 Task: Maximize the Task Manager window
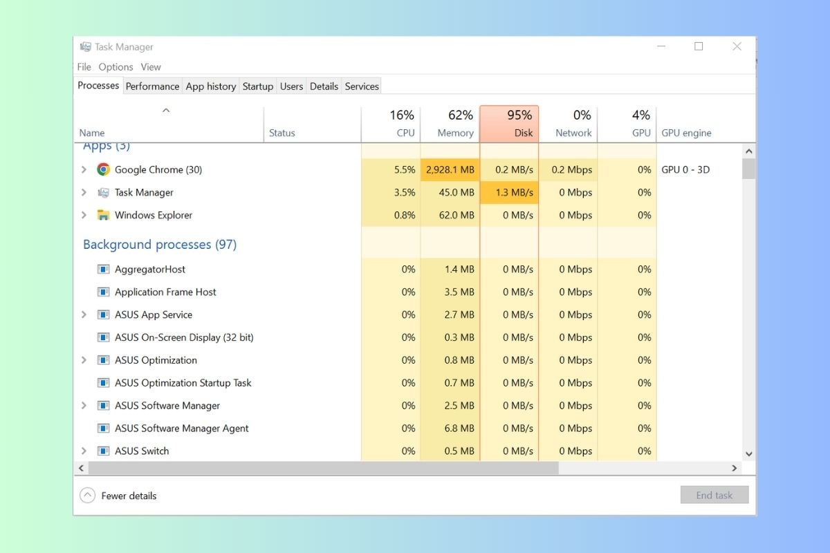click(x=699, y=46)
